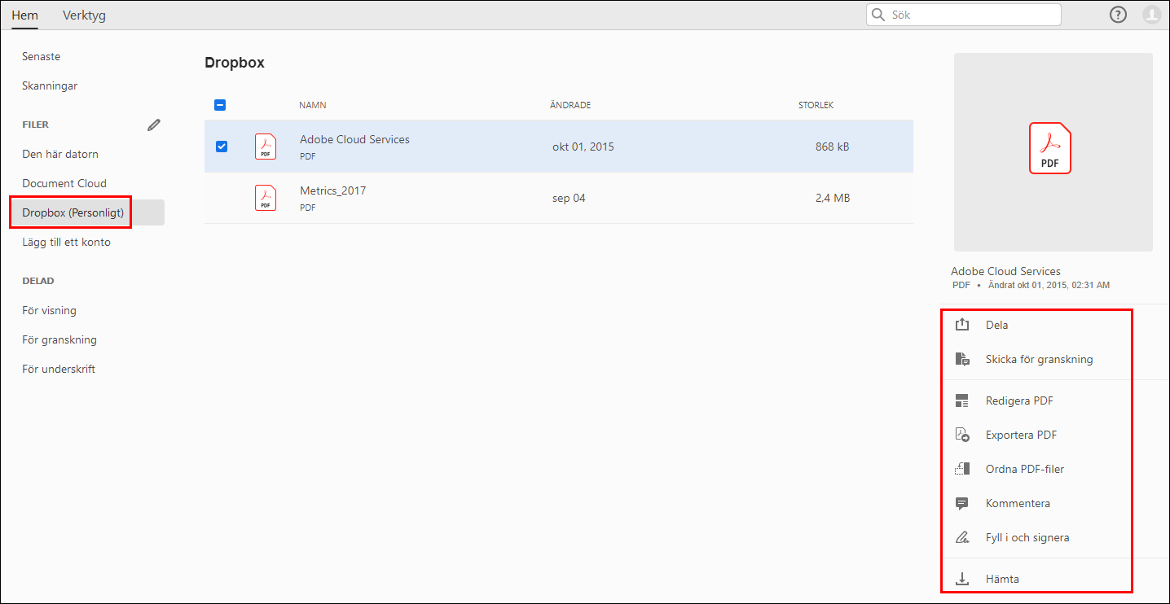
Task: Click the Ordna PDF-filer icon
Action: pos(961,469)
